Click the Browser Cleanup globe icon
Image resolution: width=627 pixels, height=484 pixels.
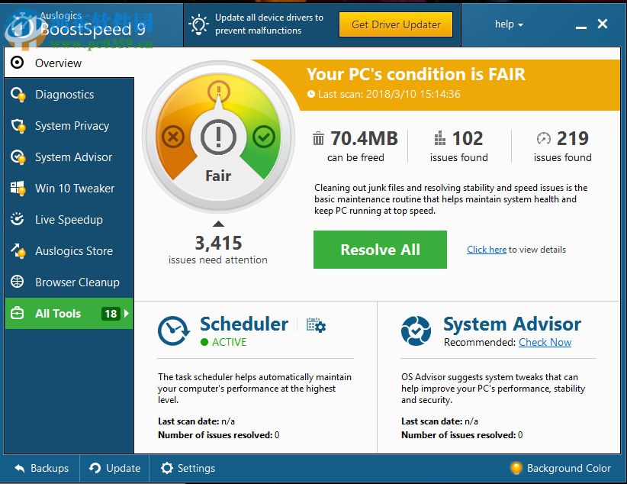tap(18, 282)
